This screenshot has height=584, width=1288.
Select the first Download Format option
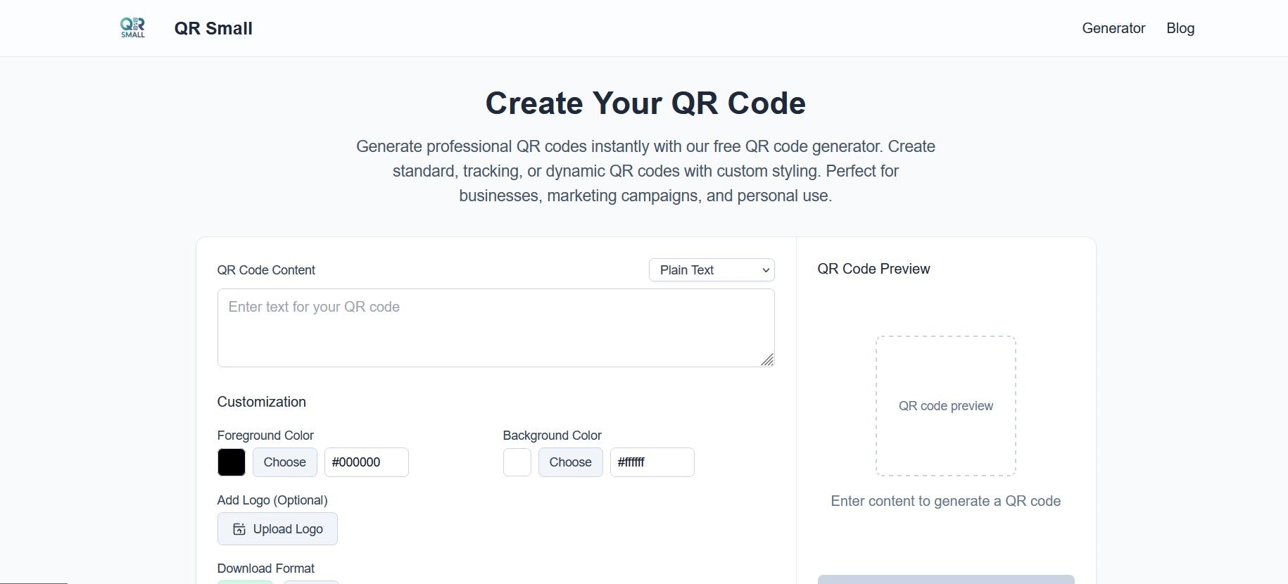click(246, 583)
